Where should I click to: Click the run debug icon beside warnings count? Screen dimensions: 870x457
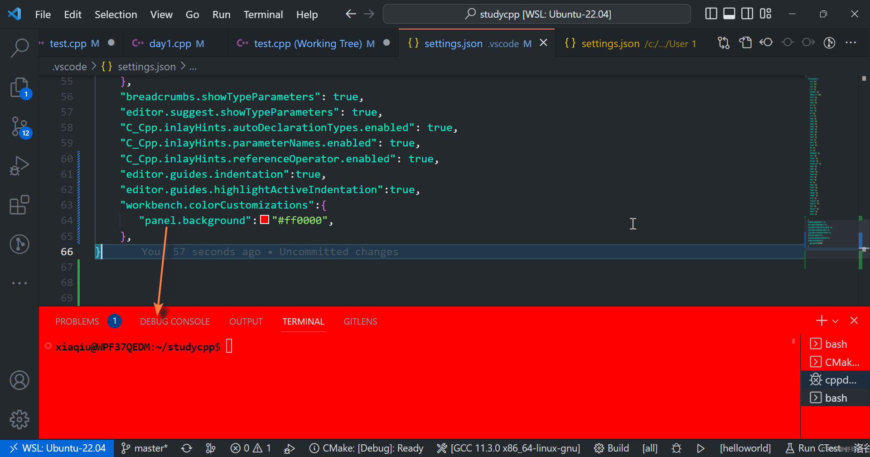point(289,448)
